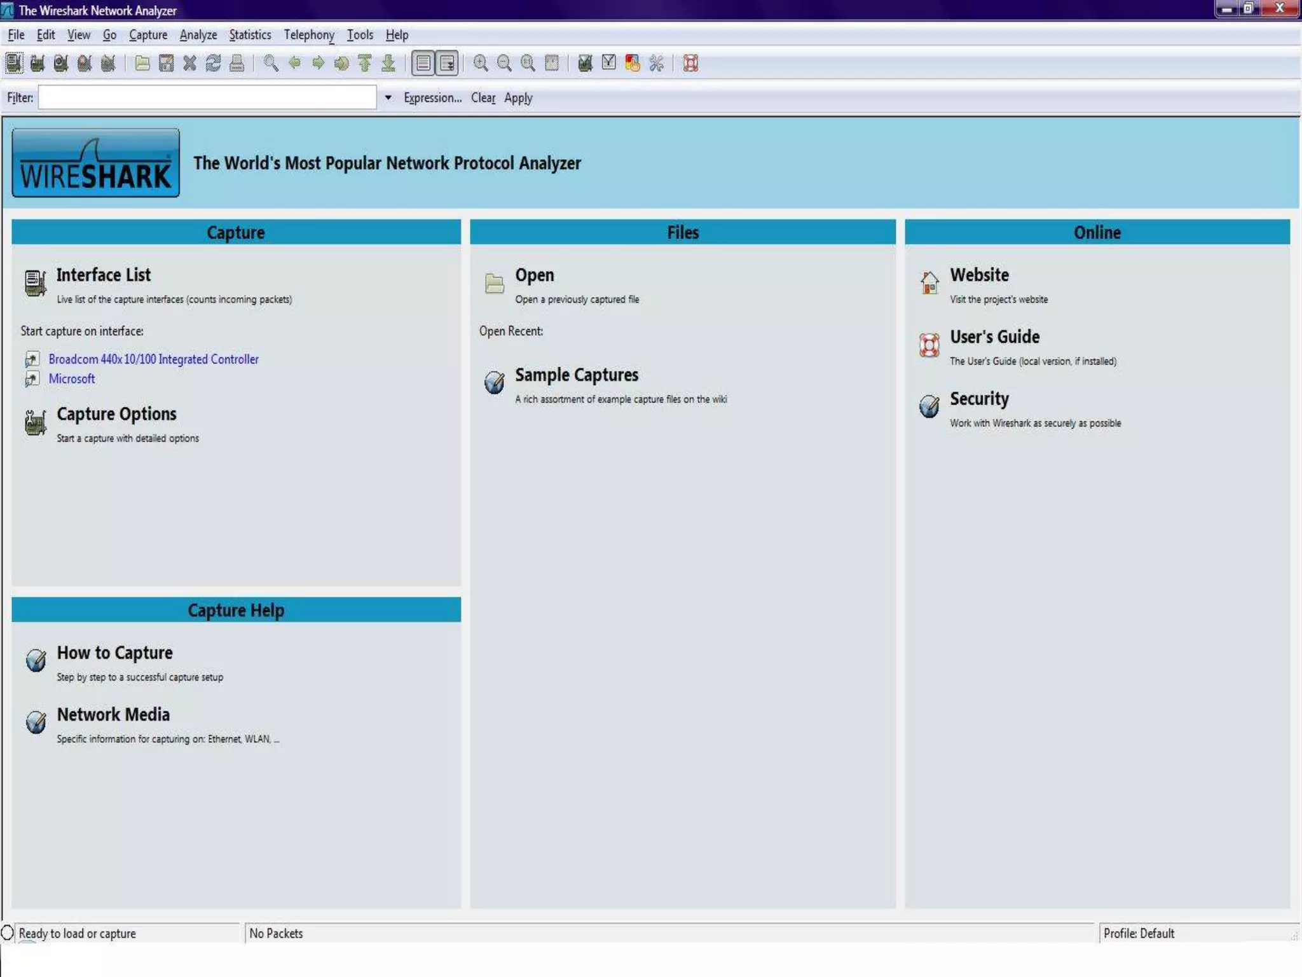
Task: Click the Preferences tools icon in toolbar
Action: [x=656, y=63]
